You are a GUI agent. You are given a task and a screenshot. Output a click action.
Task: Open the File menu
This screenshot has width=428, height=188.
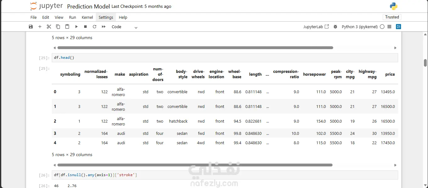pos(34,17)
